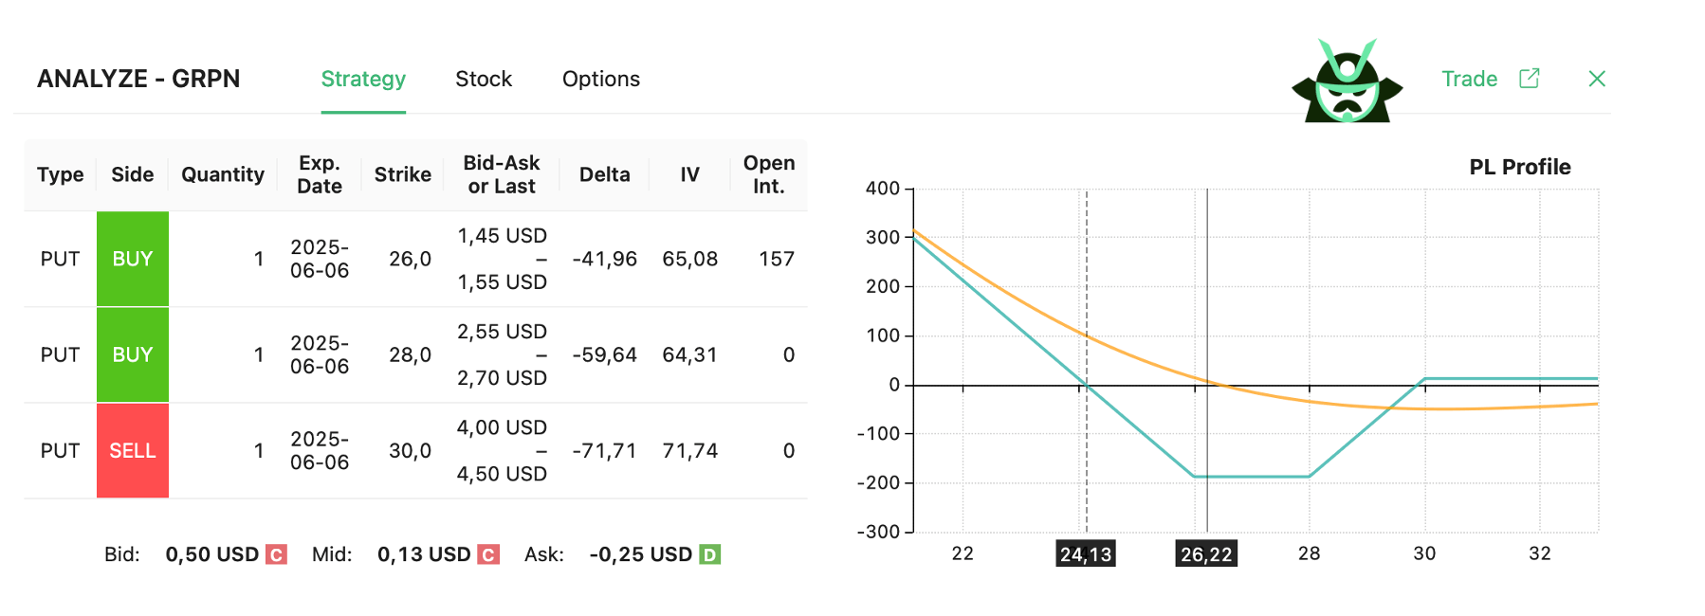Toggle SELL side on the 30,0 strike put

tap(133, 451)
